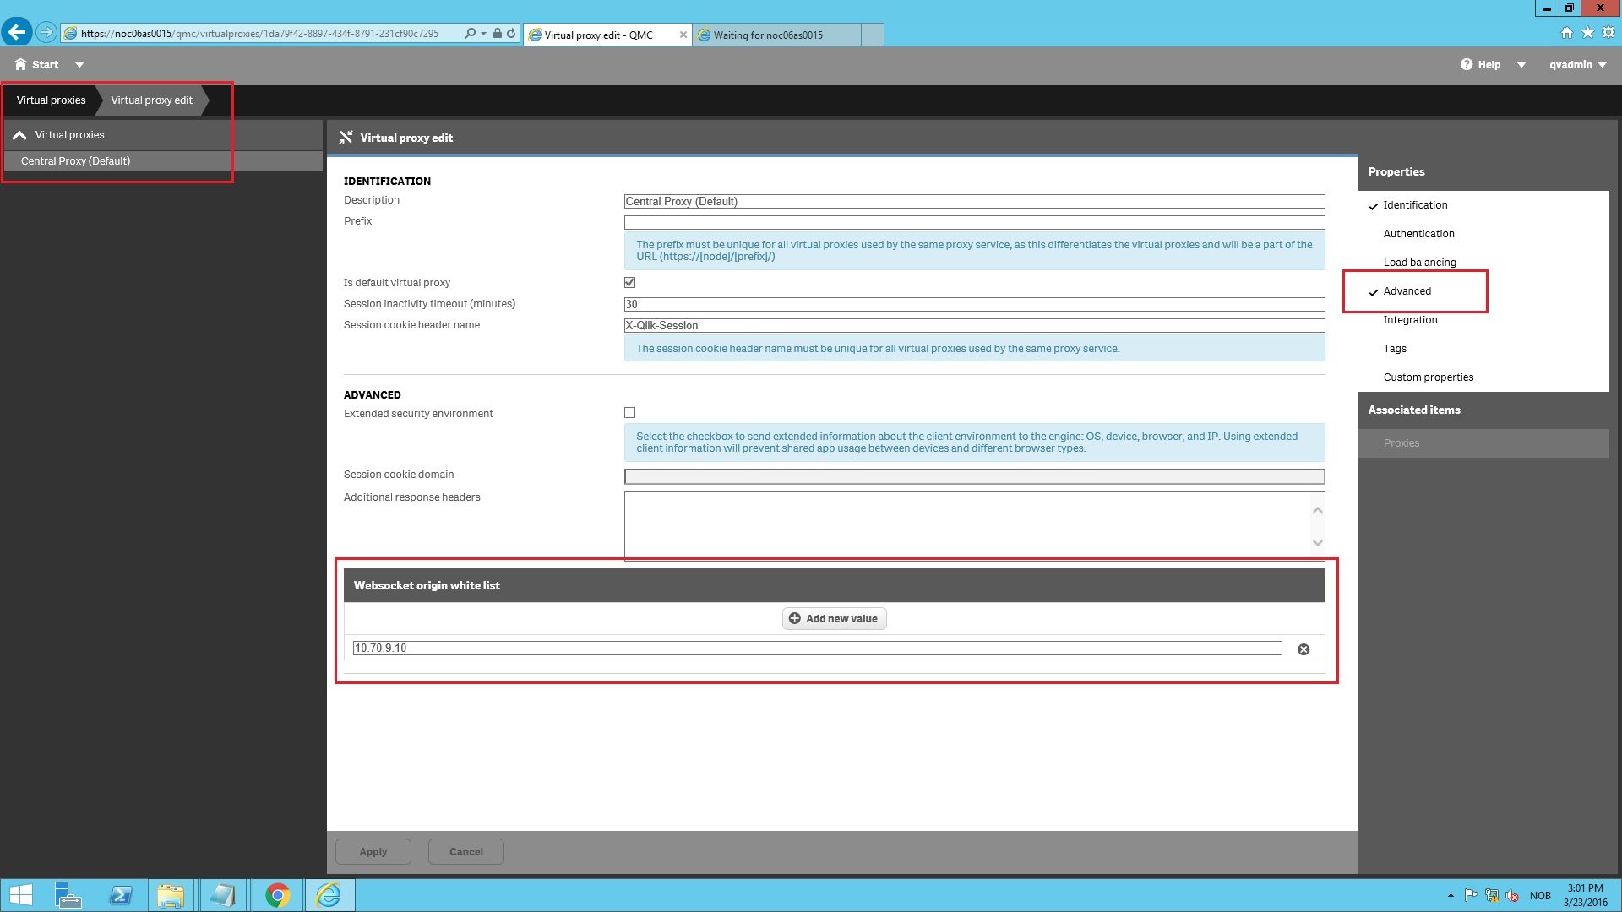Viewport: 1622px width, 912px height.
Task: Toggle the Is default virtual proxy checkbox
Action: tap(629, 282)
